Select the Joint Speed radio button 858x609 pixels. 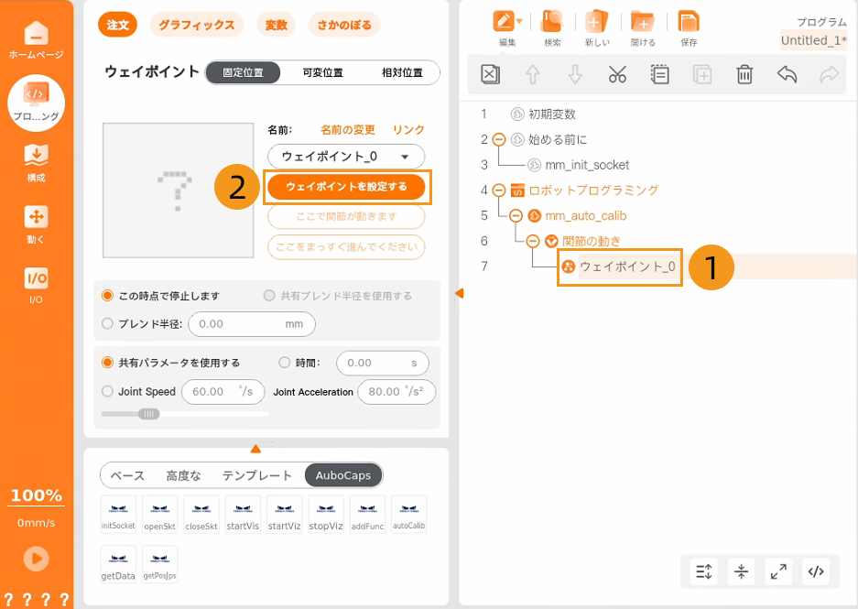click(108, 391)
